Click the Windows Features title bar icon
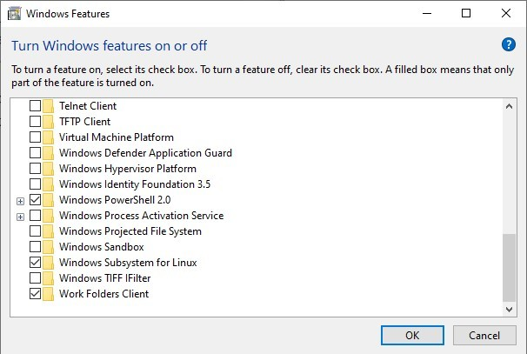Viewport: 527px width, 354px height. [x=14, y=14]
